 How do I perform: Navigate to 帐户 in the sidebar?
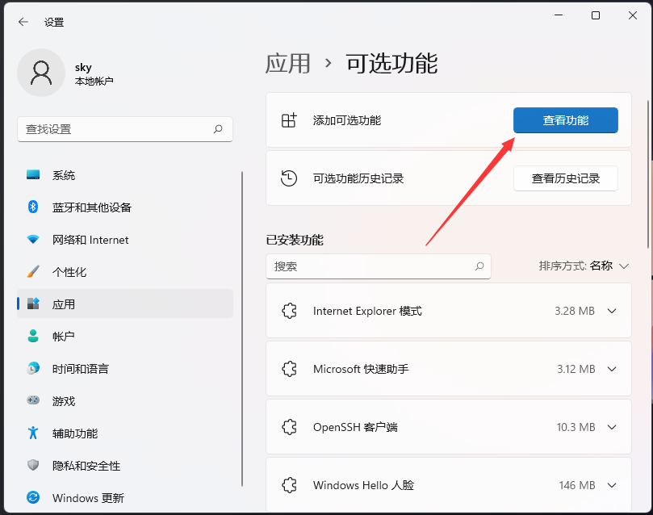click(x=32, y=337)
